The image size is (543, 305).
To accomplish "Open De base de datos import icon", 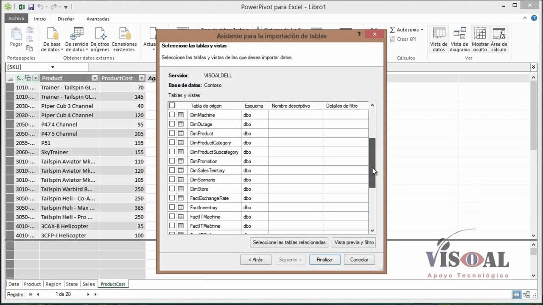I will 52,34.
